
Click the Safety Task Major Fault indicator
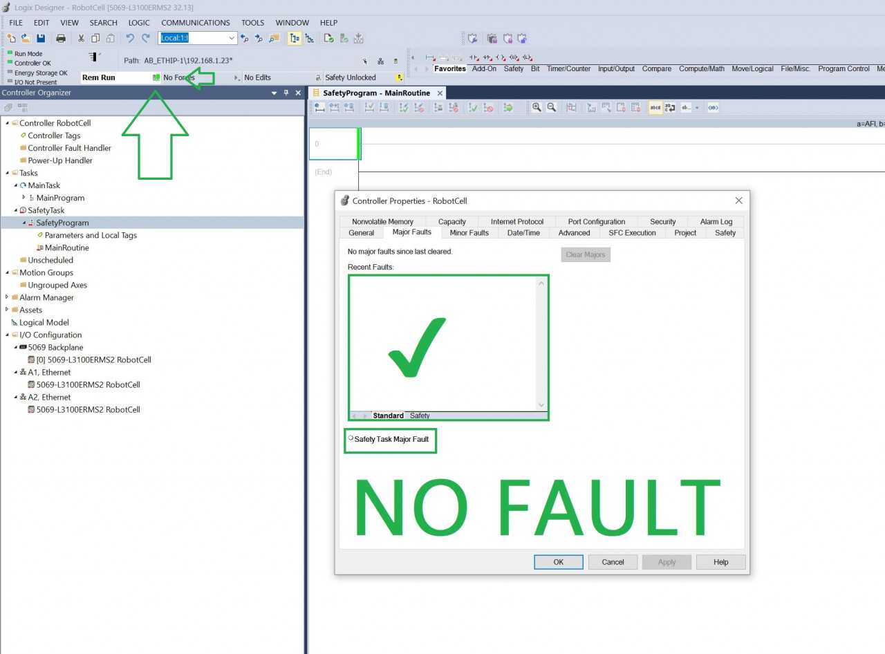click(x=351, y=438)
